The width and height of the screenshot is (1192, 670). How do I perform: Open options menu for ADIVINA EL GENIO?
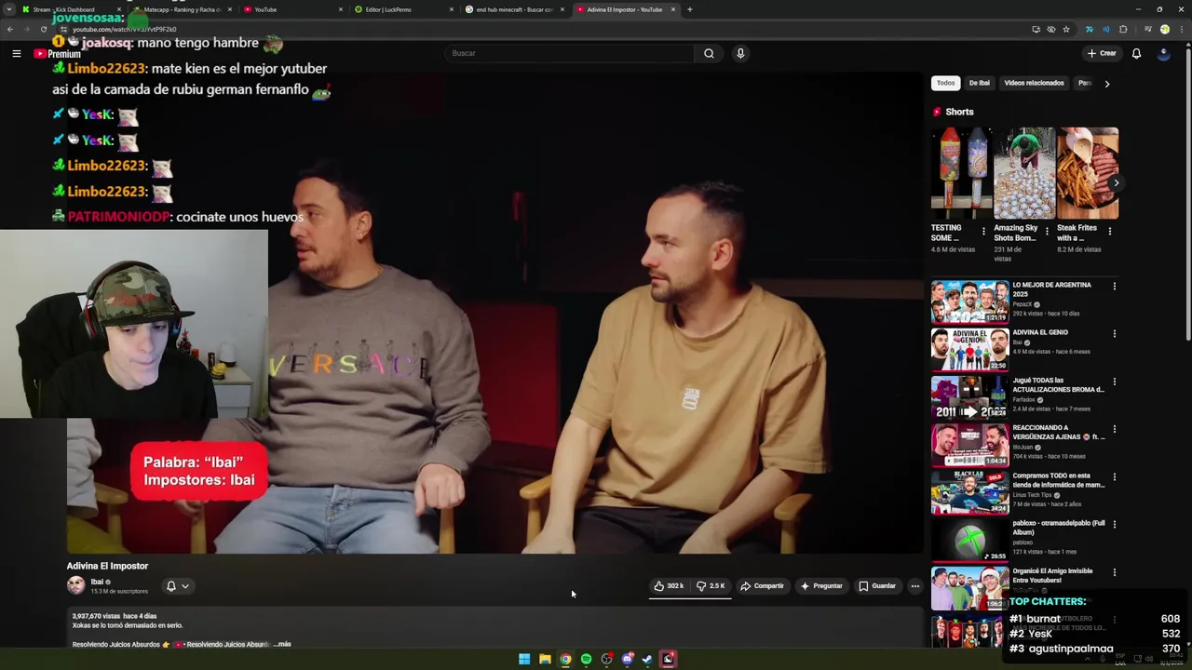tap(1114, 333)
